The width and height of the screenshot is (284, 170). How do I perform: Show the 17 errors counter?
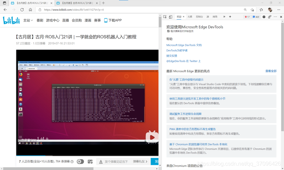(247, 17)
